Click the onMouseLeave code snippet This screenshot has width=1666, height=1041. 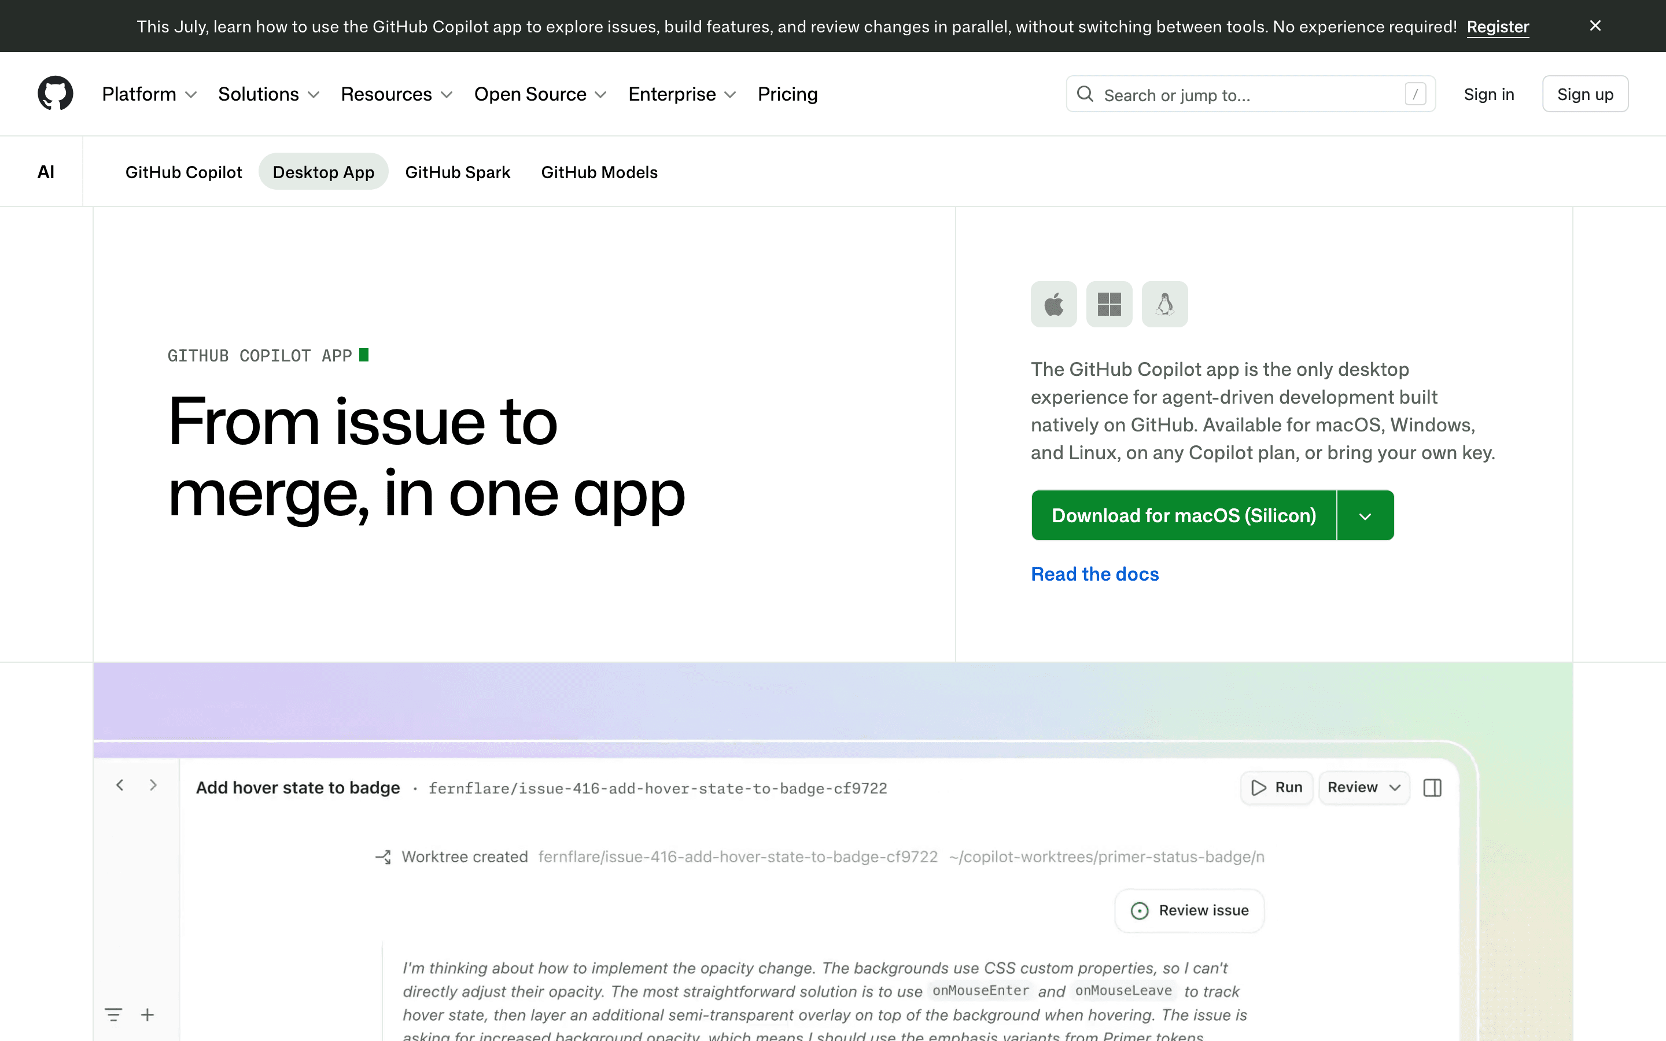point(1123,991)
